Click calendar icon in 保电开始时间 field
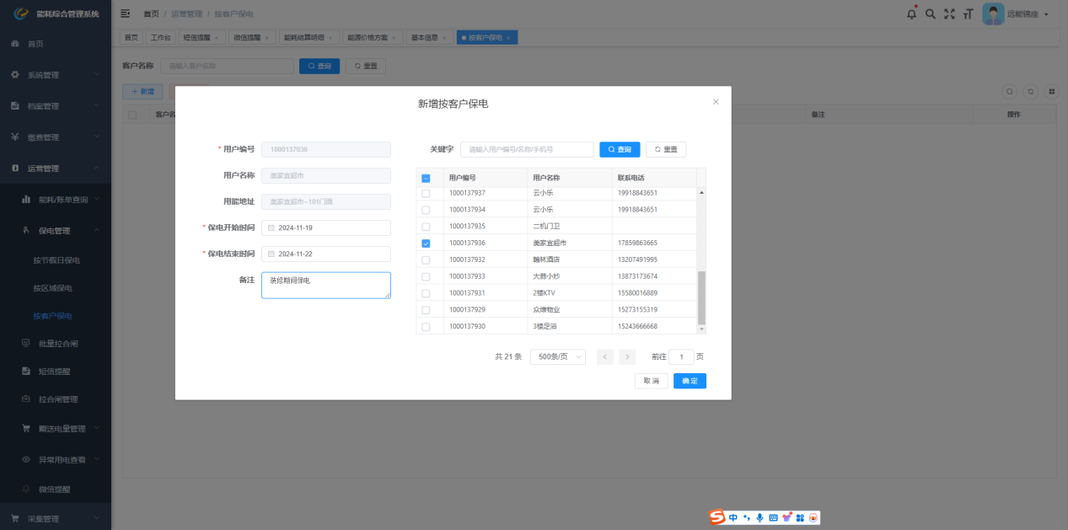Viewport: 1068px width, 530px height. point(271,228)
